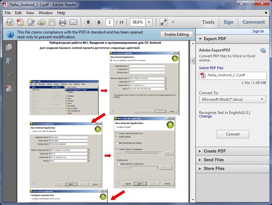The height and width of the screenshot is (205, 272).
Task: Open the Edit menu
Action: pyautogui.click(x=18, y=13)
